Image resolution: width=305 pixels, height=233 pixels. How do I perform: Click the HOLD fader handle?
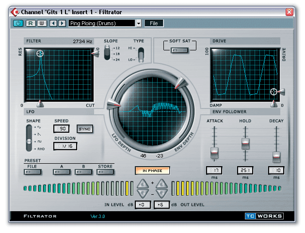245,143
